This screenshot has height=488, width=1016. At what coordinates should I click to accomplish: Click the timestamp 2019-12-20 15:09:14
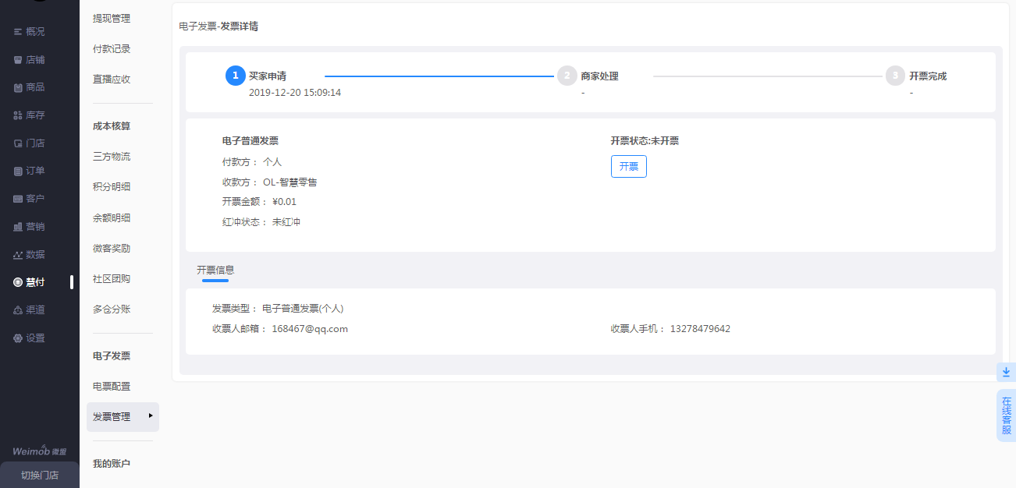tap(295, 93)
